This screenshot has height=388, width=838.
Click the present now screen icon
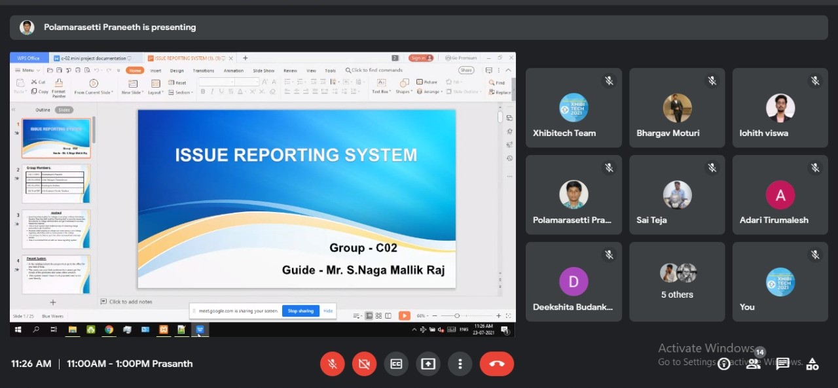(428, 364)
